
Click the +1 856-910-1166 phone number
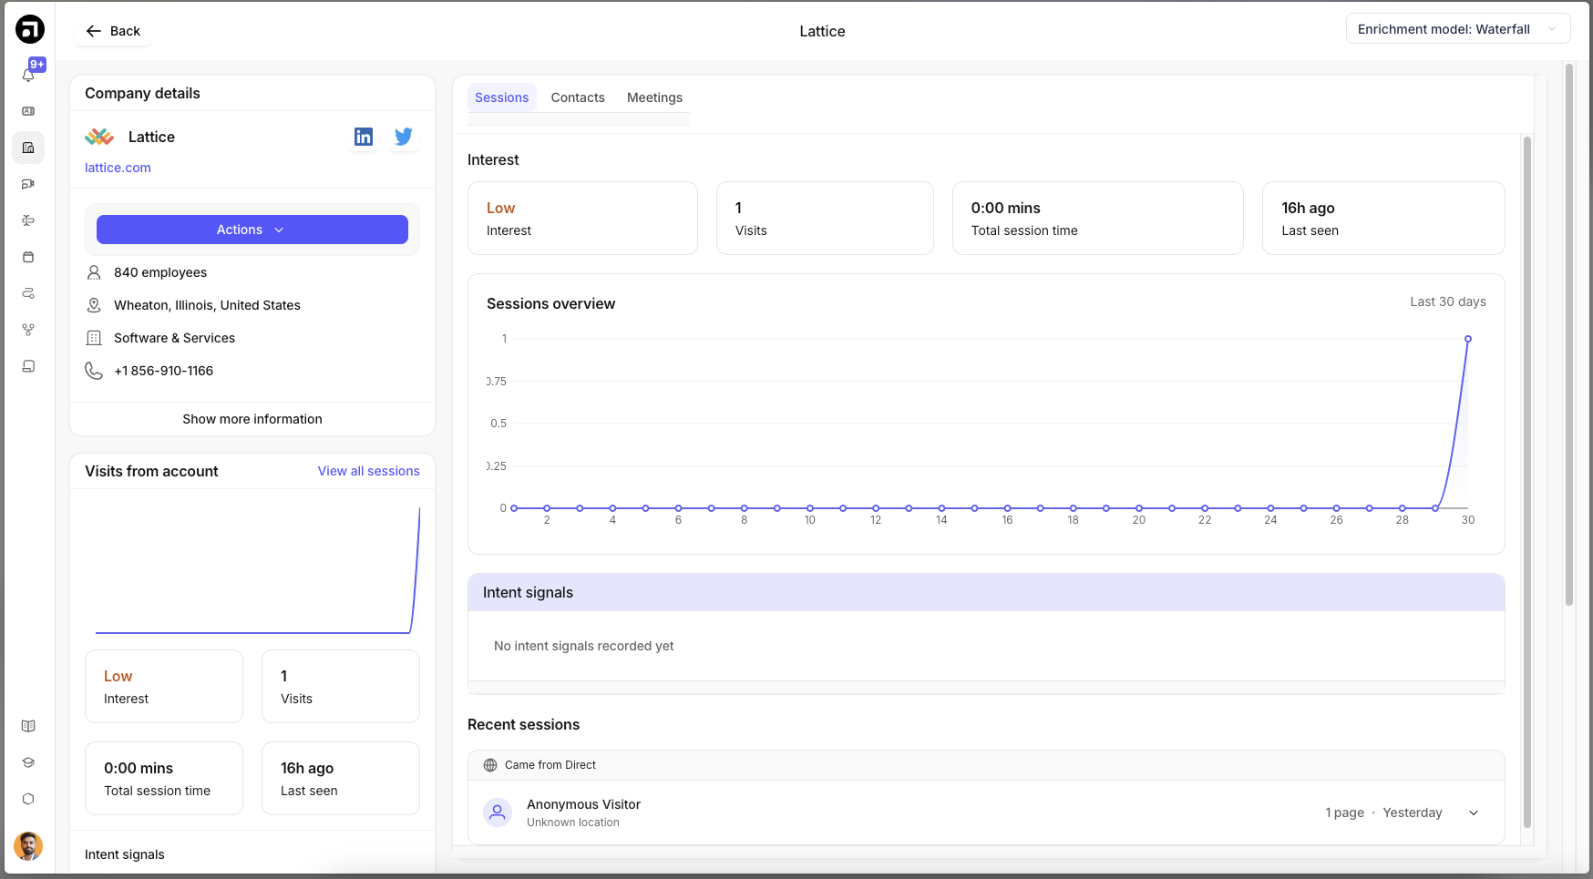(164, 371)
